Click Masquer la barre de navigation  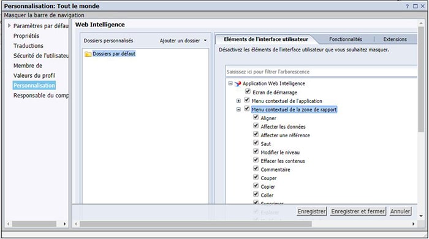click(x=44, y=15)
